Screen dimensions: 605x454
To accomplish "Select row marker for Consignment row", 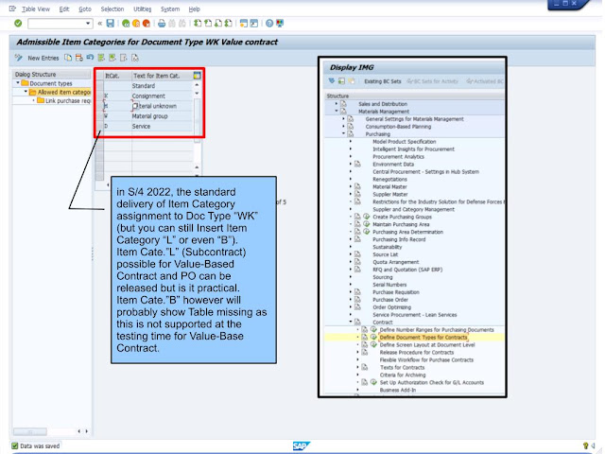I will tap(99, 96).
